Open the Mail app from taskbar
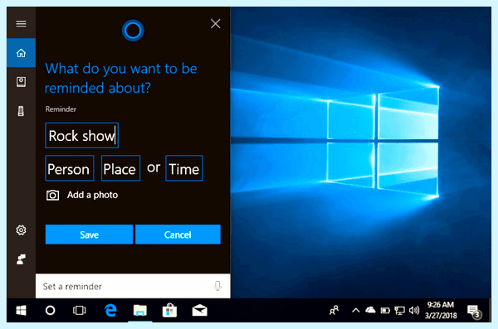The image size is (498, 329). 200,310
